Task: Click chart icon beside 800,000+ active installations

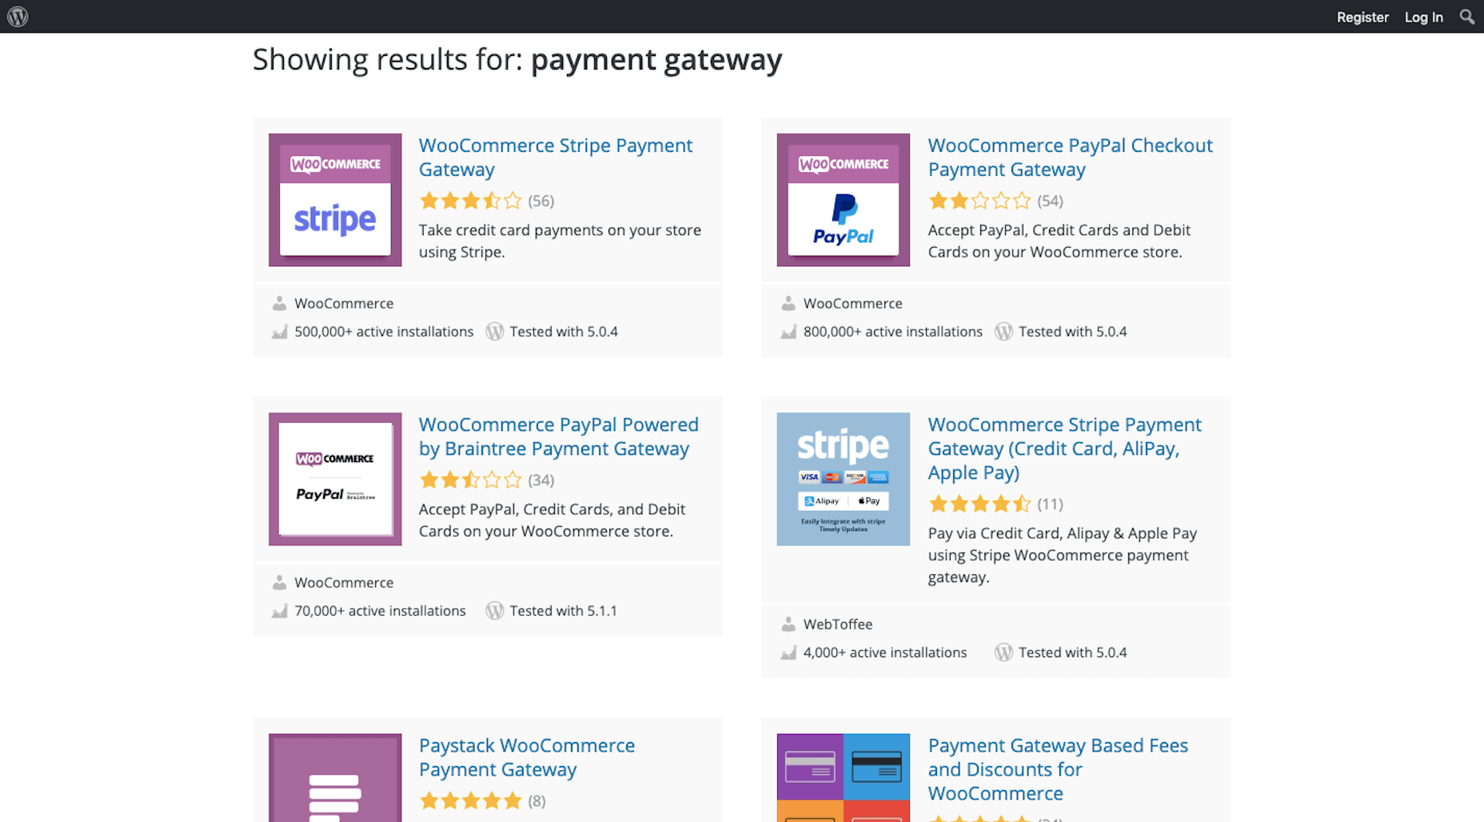Action: point(788,331)
